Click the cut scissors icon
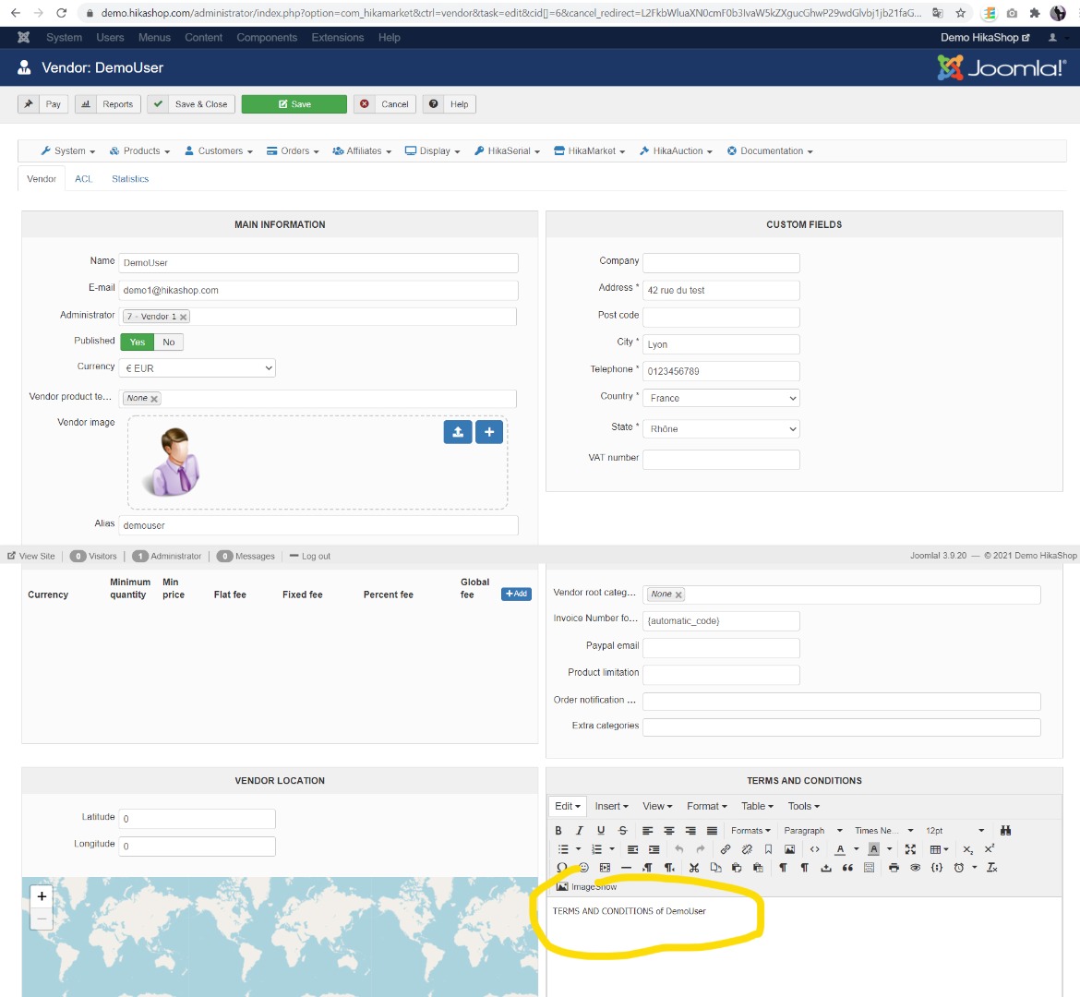This screenshot has width=1080, height=997. click(694, 868)
